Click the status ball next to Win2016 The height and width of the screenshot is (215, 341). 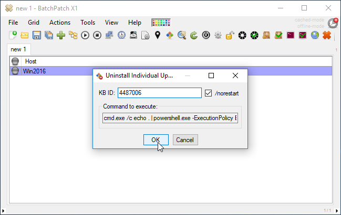tap(15, 71)
